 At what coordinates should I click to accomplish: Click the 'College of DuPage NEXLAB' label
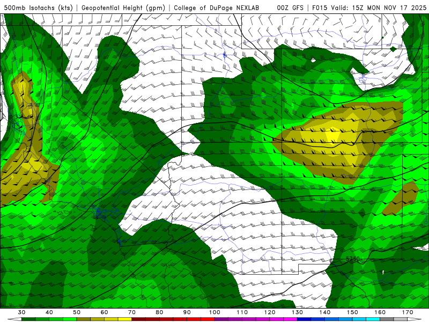tap(217, 8)
